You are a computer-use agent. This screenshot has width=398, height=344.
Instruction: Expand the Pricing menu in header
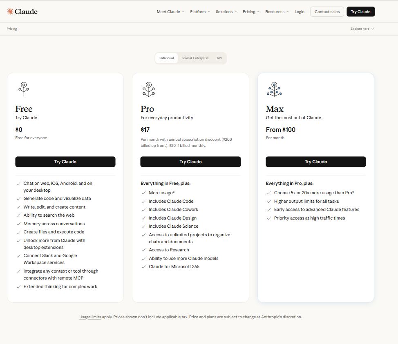coord(251,12)
